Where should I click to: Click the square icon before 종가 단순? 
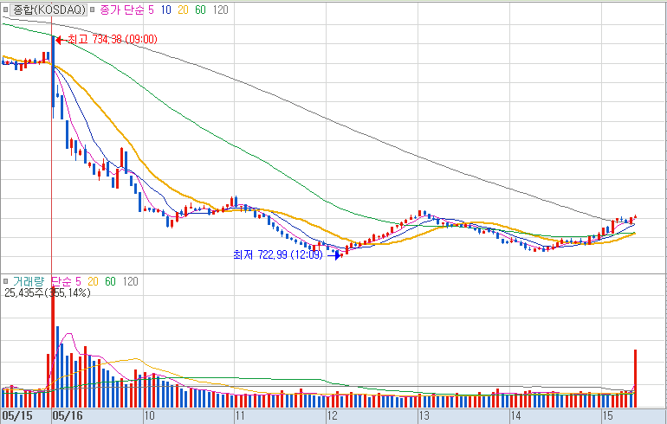pyautogui.click(x=93, y=10)
